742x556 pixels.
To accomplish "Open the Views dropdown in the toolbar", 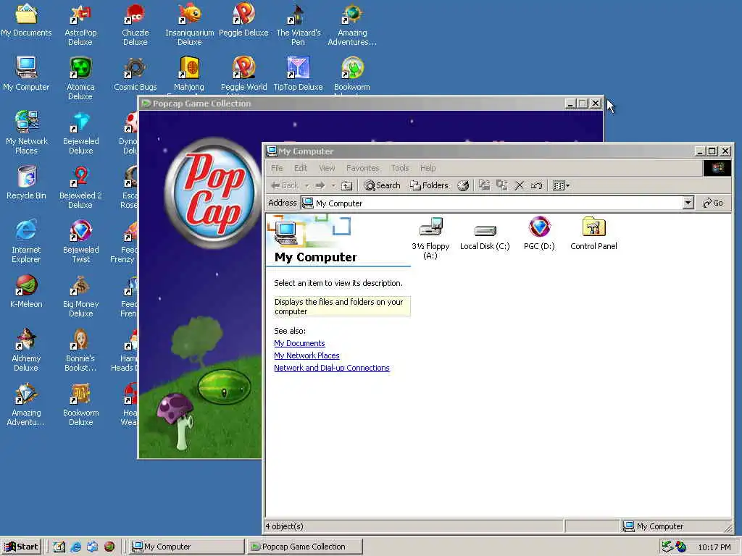I will point(562,185).
